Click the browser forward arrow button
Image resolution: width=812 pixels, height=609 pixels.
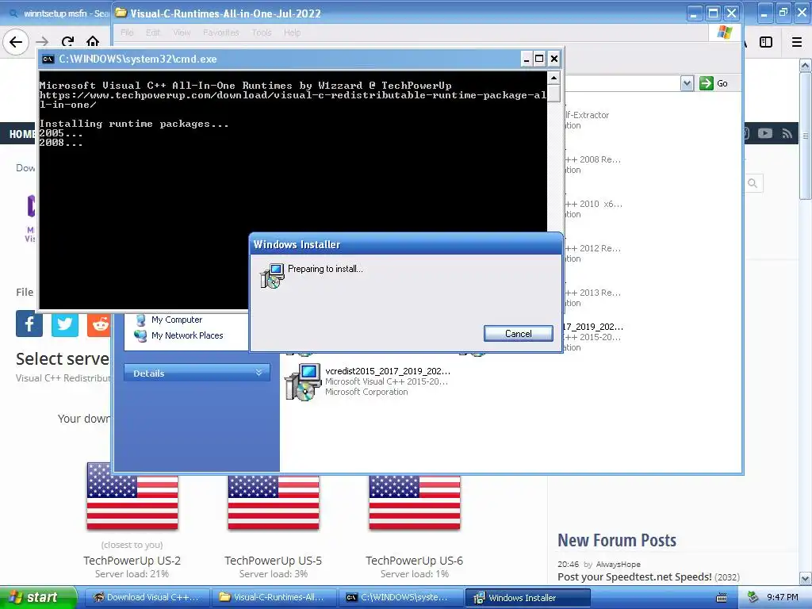point(43,41)
